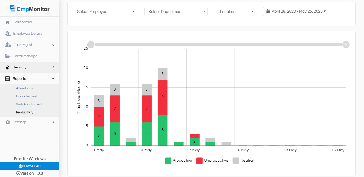
Task: Open the date range picker
Action: (x=307, y=12)
